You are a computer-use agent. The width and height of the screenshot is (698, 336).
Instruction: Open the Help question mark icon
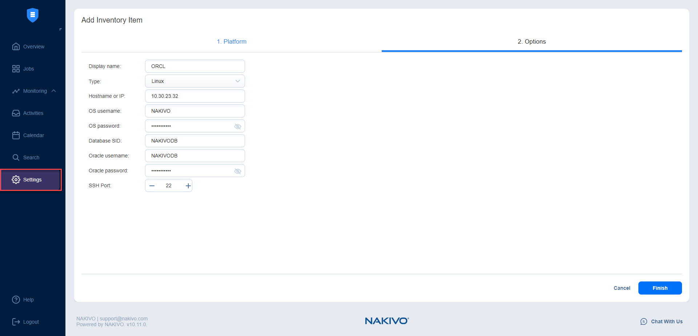point(16,300)
